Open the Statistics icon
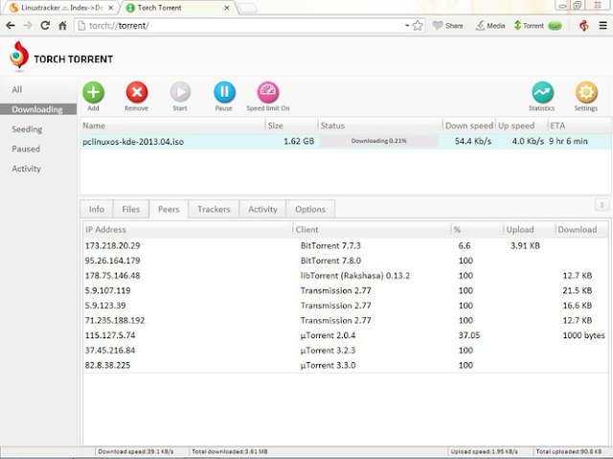The width and height of the screenshot is (613, 459). (542, 92)
